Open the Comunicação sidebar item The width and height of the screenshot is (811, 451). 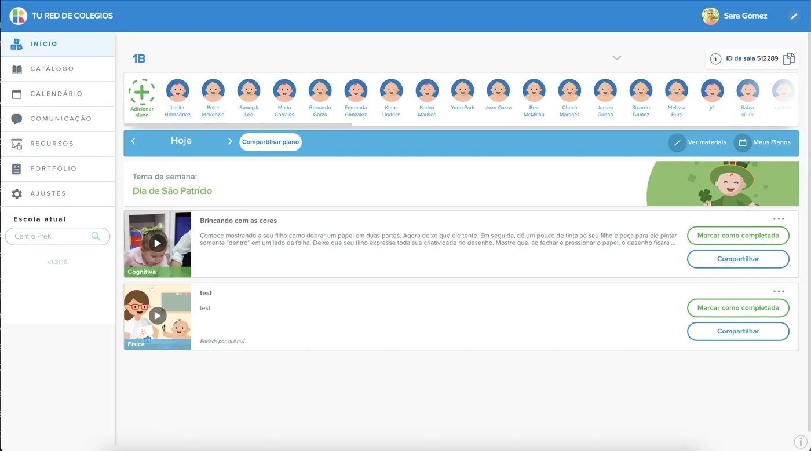coord(57,119)
